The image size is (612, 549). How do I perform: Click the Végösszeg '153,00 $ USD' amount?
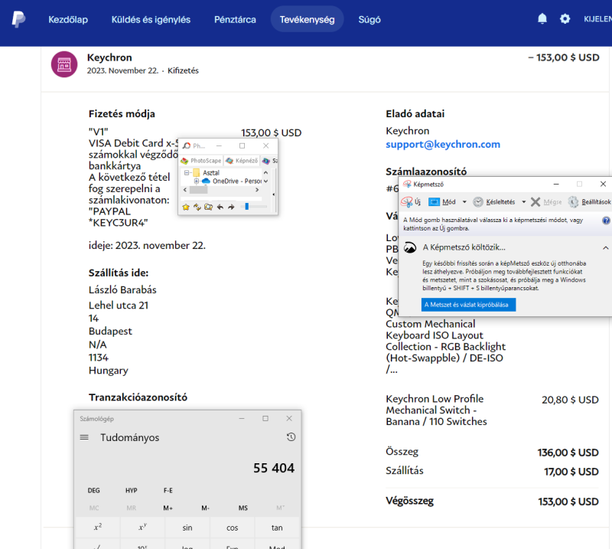568,502
